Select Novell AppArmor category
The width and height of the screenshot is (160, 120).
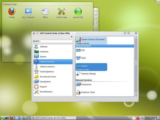[53, 72]
